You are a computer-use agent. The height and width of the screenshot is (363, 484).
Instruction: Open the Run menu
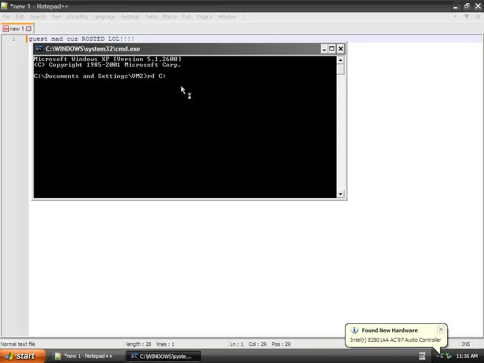pos(186,17)
